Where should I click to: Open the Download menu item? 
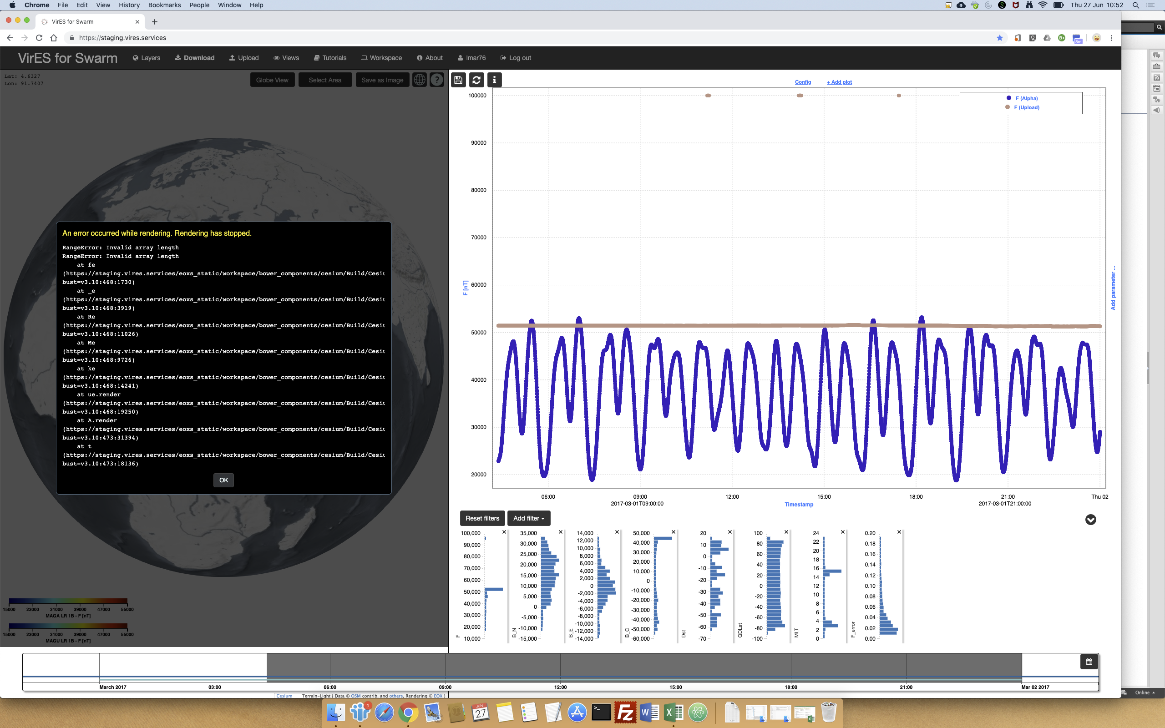(194, 58)
